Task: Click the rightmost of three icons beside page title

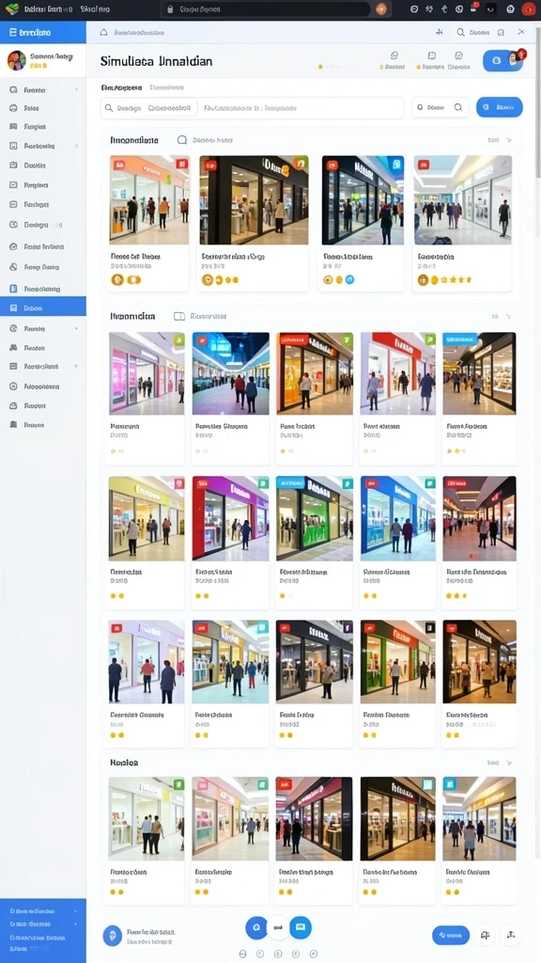Action: click(458, 55)
